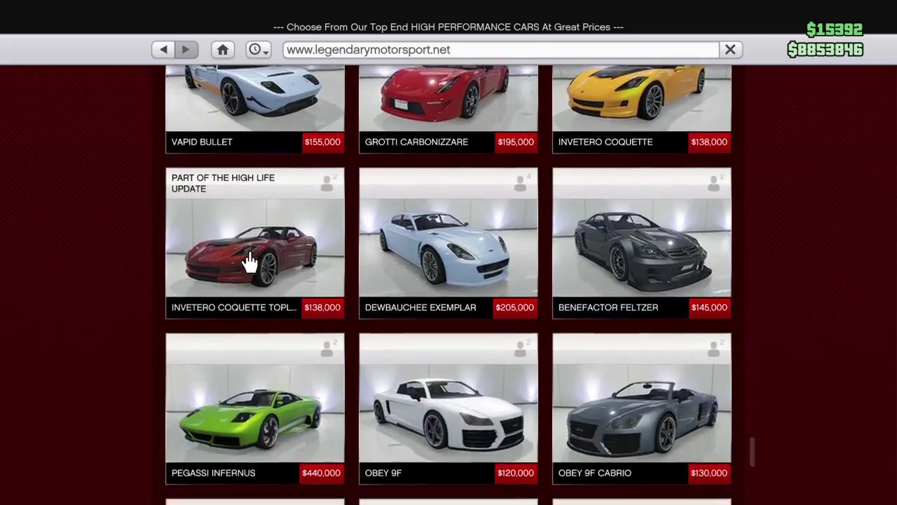Screen dimensions: 897x505
Task: Click the Exemplar seat-count person icon
Action: pos(521,183)
